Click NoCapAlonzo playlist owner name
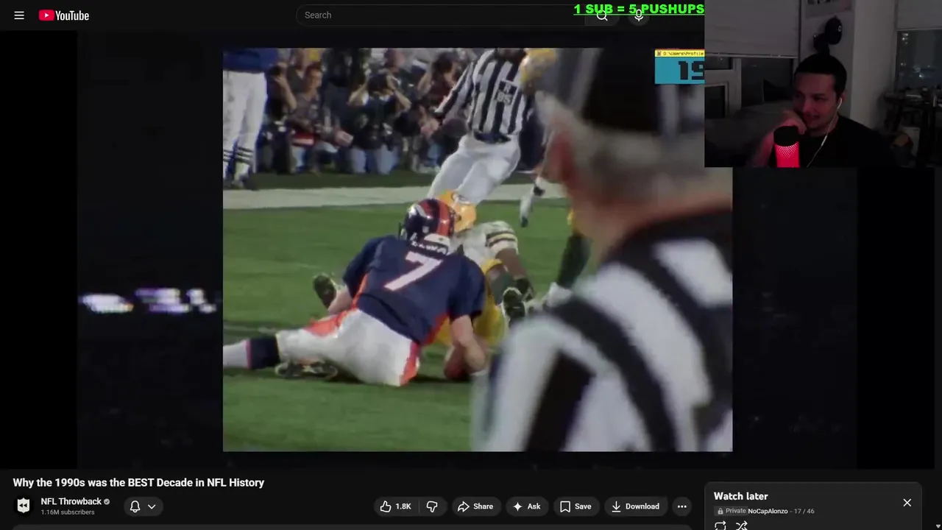The width and height of the screenshot is (942, 530). point(768,511)
